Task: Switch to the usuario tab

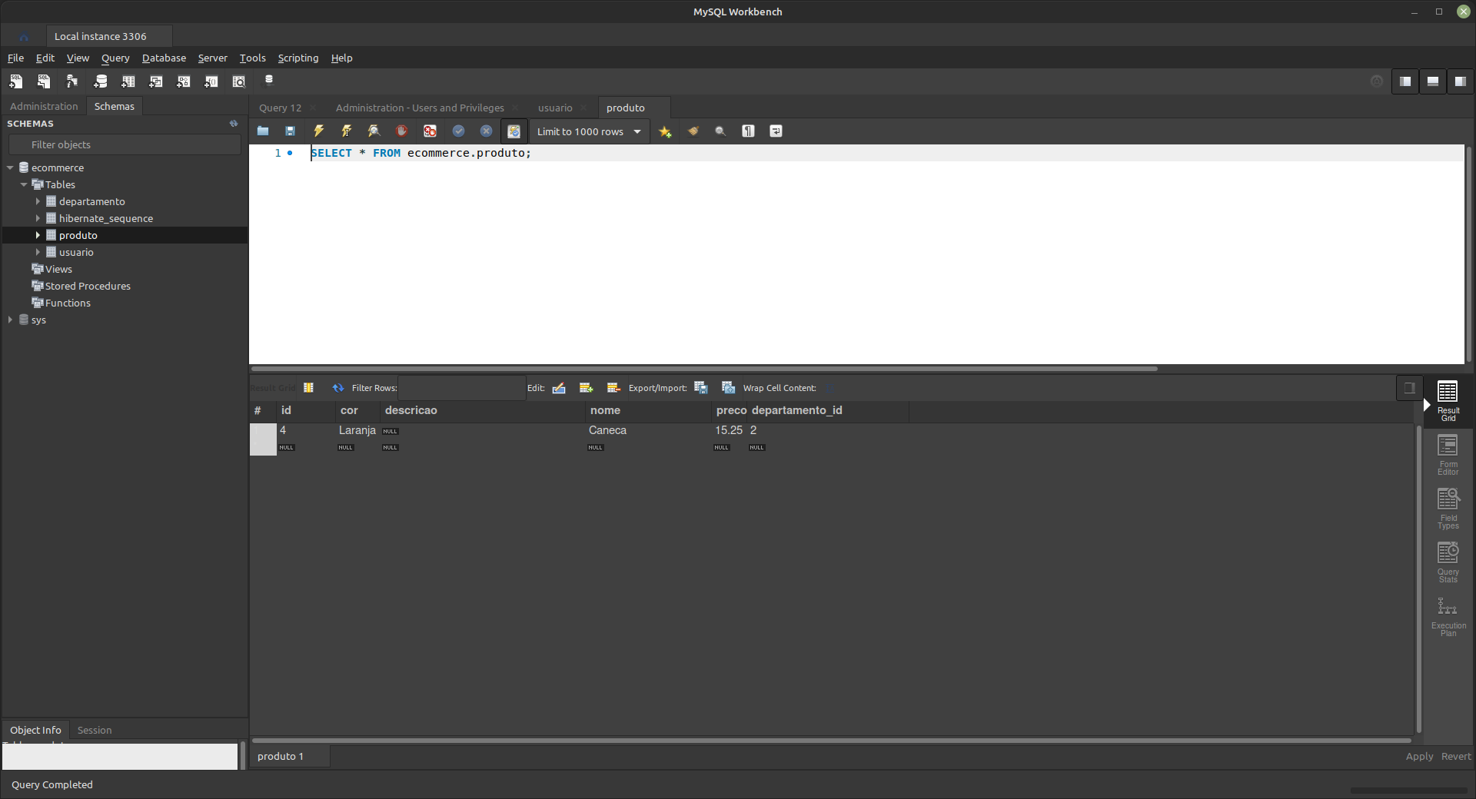Action: pyautogui.click(x=555, y=108)
